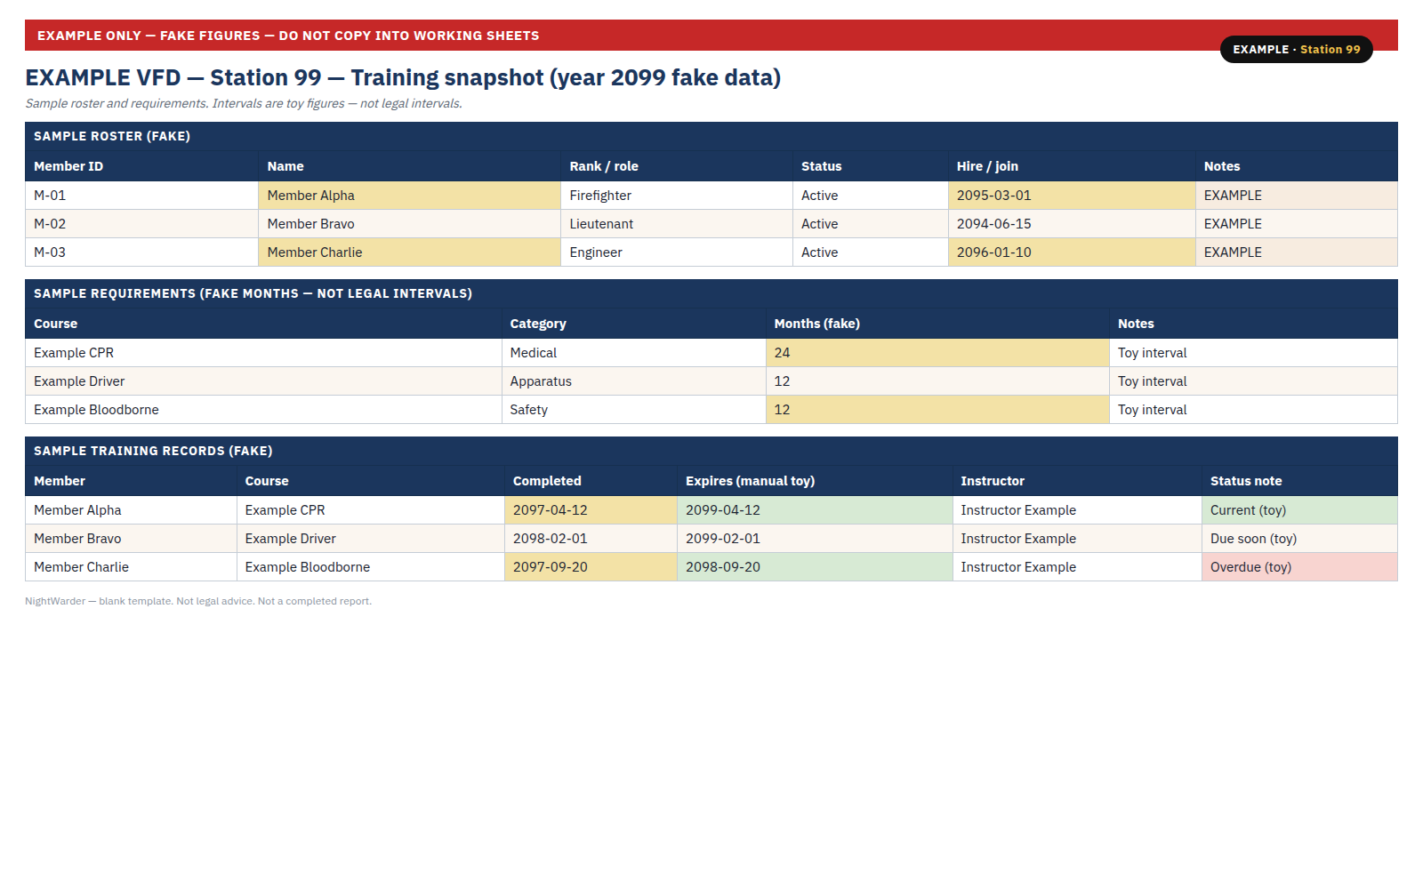The width and height of the screenshot is (1423, 889).
Task: Select the 24 months cell
Action: (937, 353)
